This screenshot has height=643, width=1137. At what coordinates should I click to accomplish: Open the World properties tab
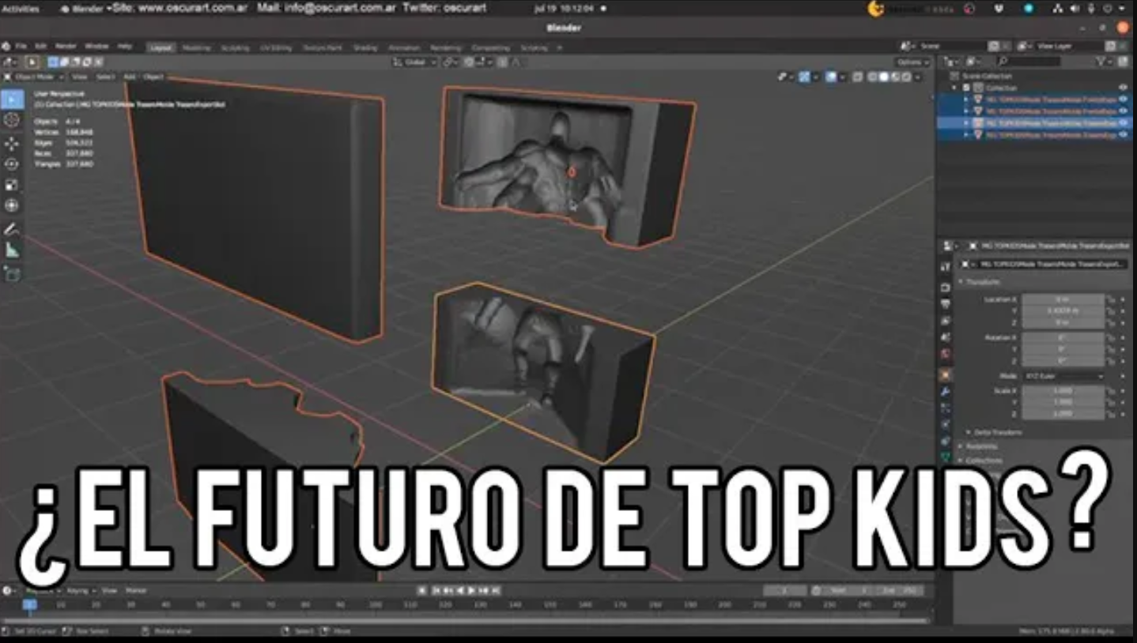[x=946, y=355]
